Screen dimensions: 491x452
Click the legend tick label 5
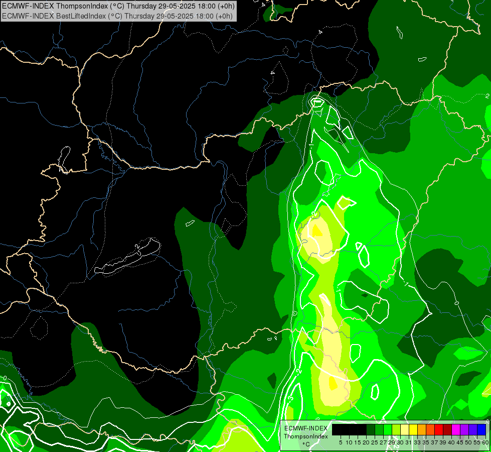pos(341,442)
